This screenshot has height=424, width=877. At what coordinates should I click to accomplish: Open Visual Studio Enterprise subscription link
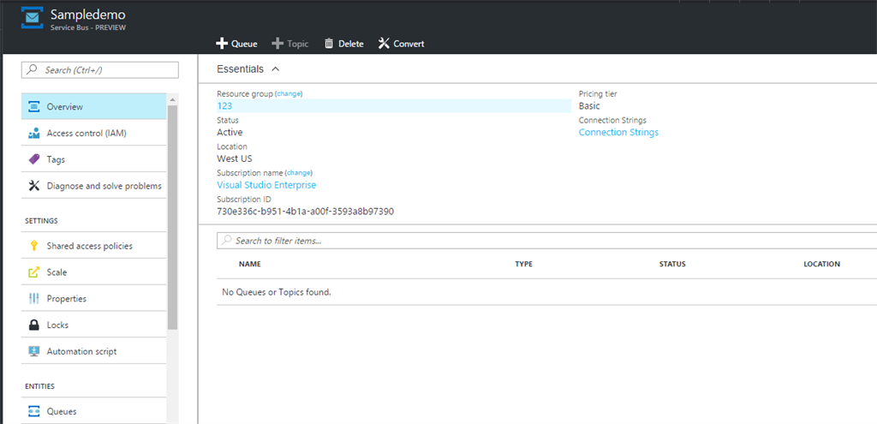tap(266, 185)
